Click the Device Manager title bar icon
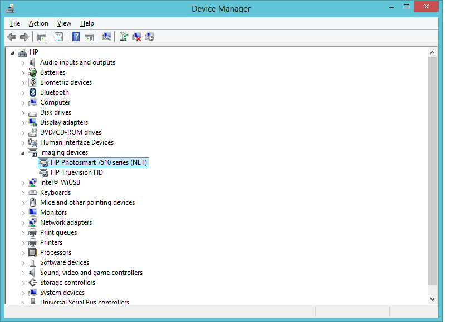 pos(10,8)
